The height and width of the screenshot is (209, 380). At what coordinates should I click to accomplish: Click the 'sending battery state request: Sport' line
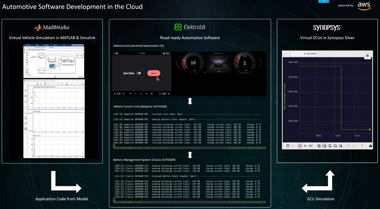(x=187, y=119)
